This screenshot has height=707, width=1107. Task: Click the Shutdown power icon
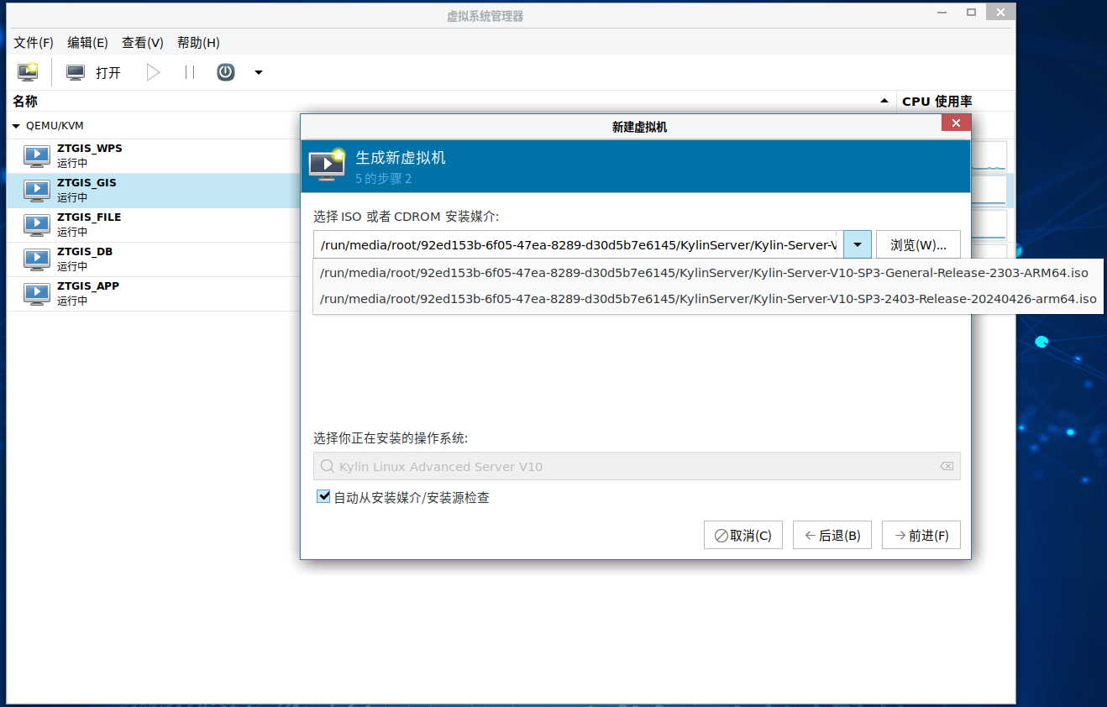click(x=225, y=72)
